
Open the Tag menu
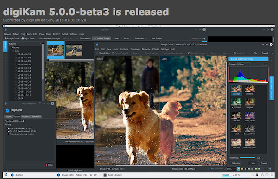tap(23, 34)
